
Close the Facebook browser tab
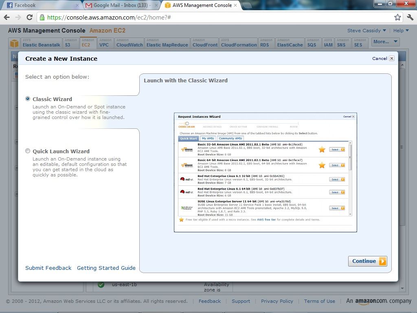click(77, 5)
